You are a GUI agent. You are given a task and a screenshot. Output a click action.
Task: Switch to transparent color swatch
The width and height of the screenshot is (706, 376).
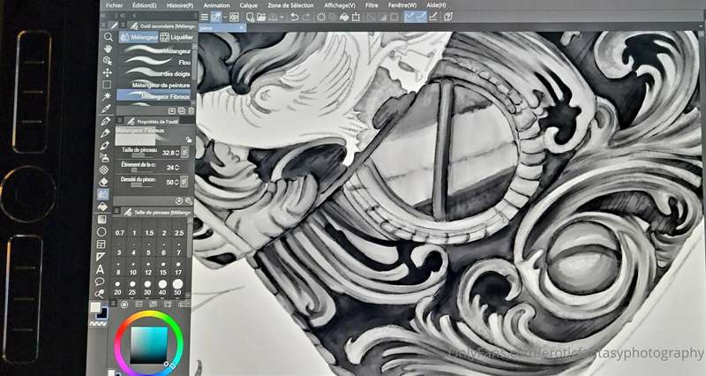coord(98,323)
